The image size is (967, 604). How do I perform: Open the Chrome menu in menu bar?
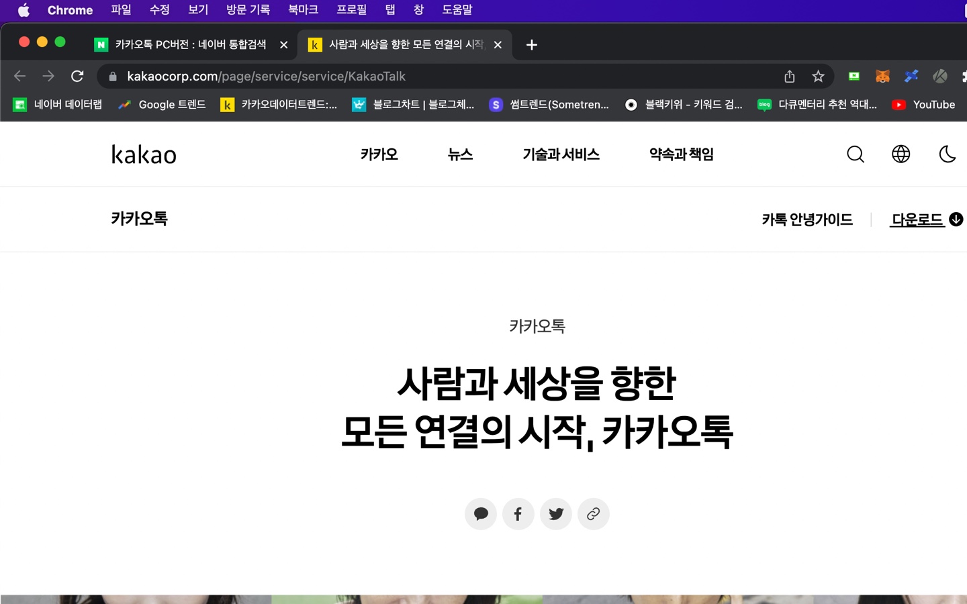[x=70, y=10]
